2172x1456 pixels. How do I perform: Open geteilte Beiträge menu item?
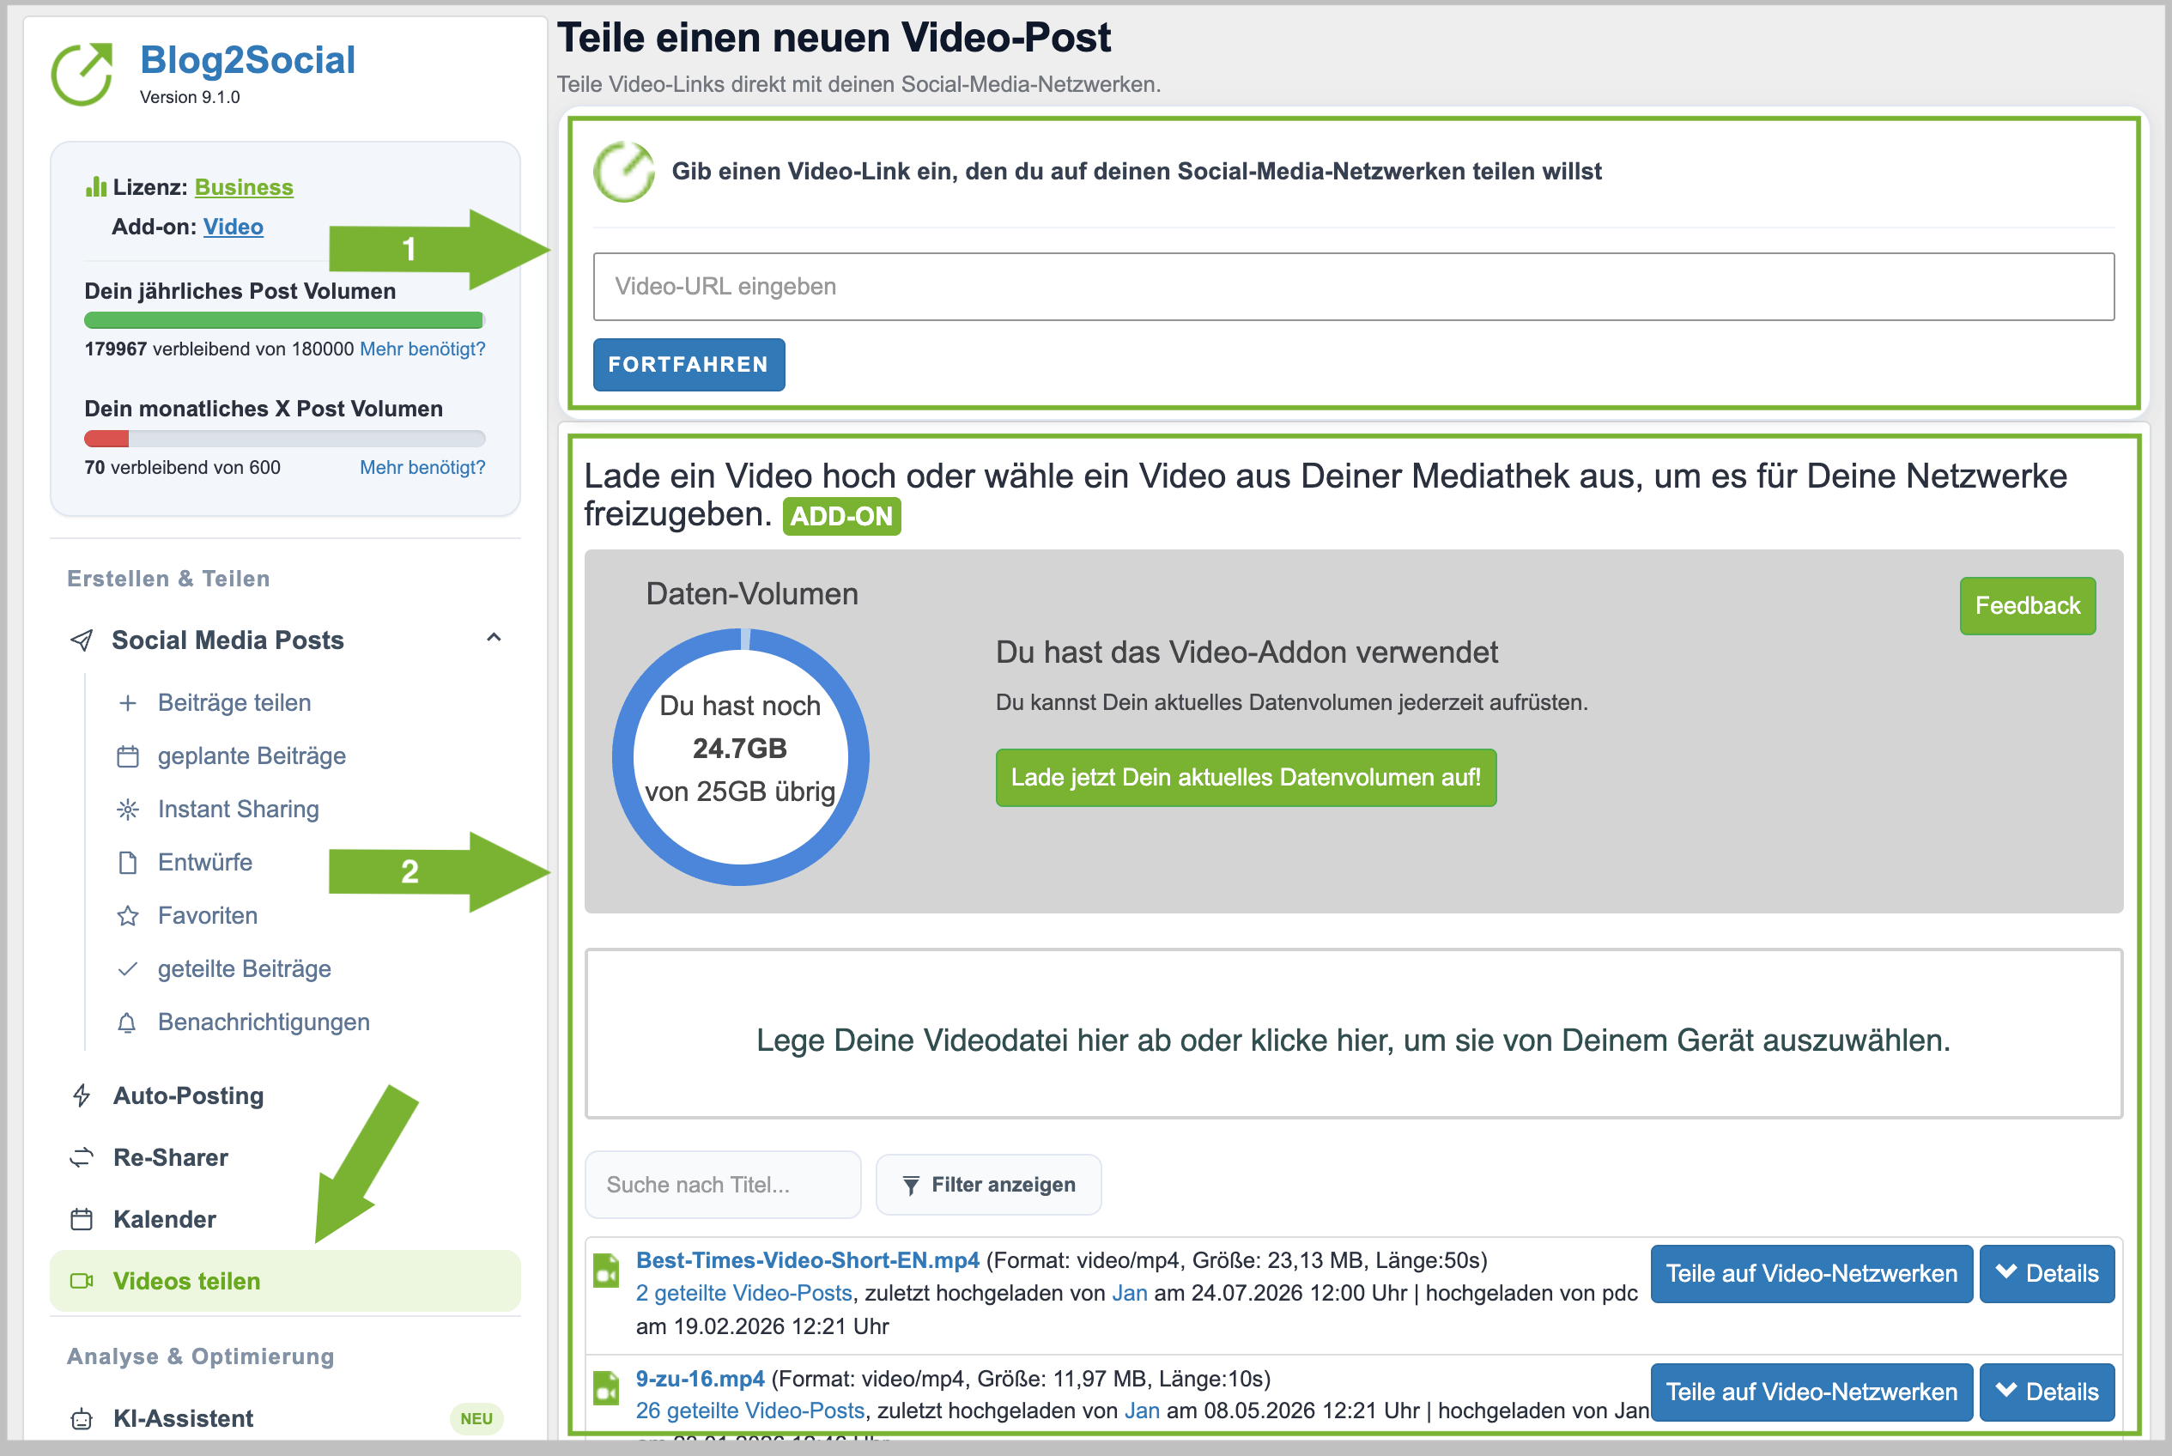244,968
